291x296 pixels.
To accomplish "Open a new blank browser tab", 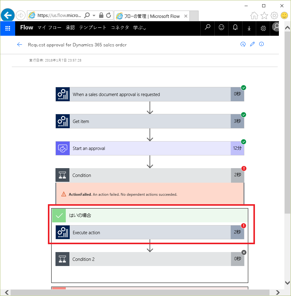I will point(194,16).
